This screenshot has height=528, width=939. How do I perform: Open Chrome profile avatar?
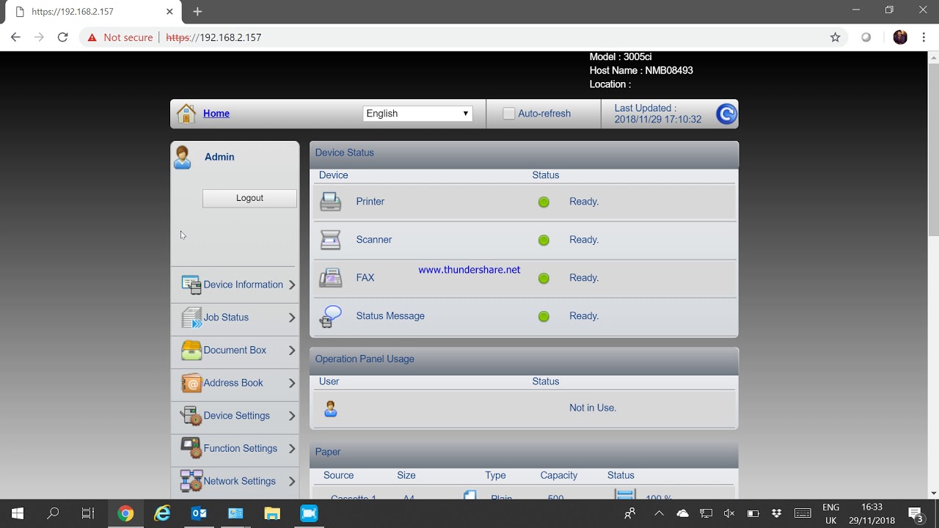(x=900, y=37)
